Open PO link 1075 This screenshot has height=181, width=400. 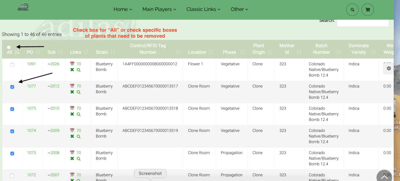[x=31, y=108]
